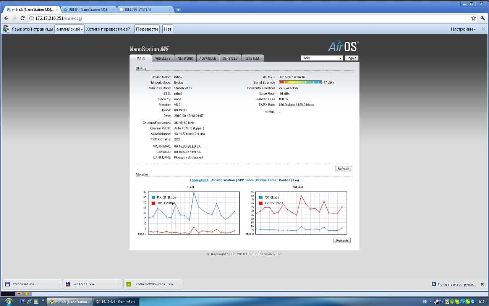Image resolution: width=489 pixels, height=306 pixels.
Task: Click the NanoStation M5 logo
Action: click(x=149, y=49)
